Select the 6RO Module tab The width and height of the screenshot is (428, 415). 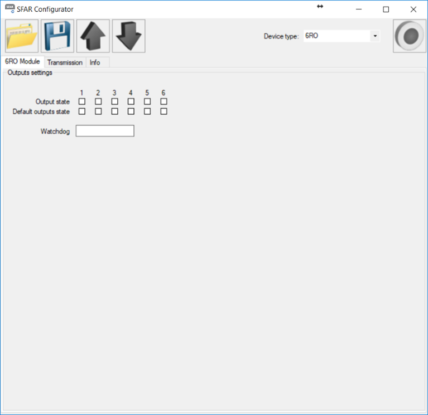[x=22, y=62]
